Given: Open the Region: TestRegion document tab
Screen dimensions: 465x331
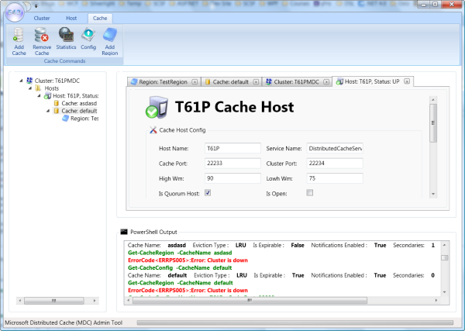Looking at the screenshot, I should point(163,81).
